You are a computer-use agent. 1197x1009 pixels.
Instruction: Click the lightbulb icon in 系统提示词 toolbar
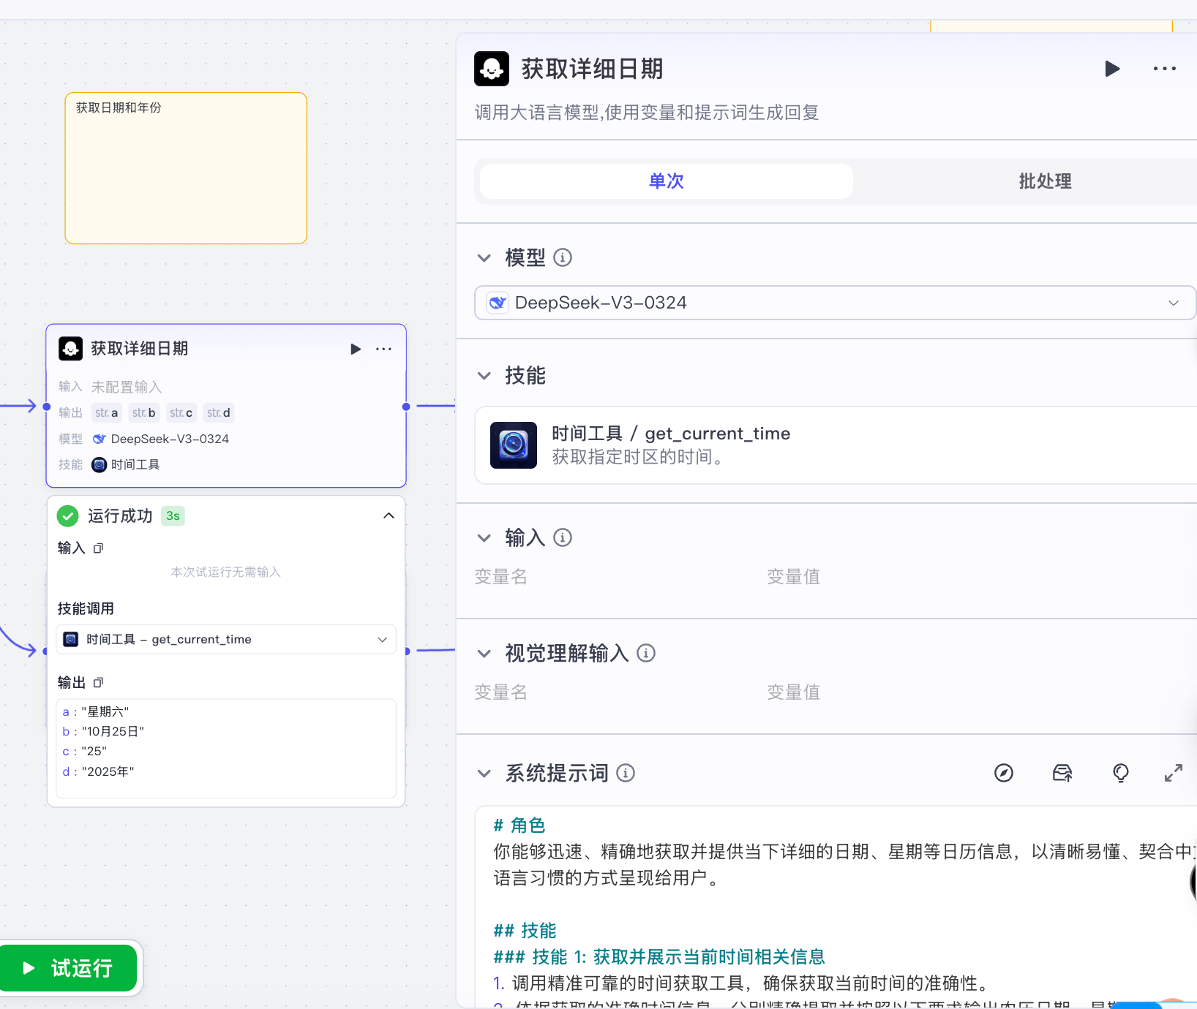[x=1120, y=773]
